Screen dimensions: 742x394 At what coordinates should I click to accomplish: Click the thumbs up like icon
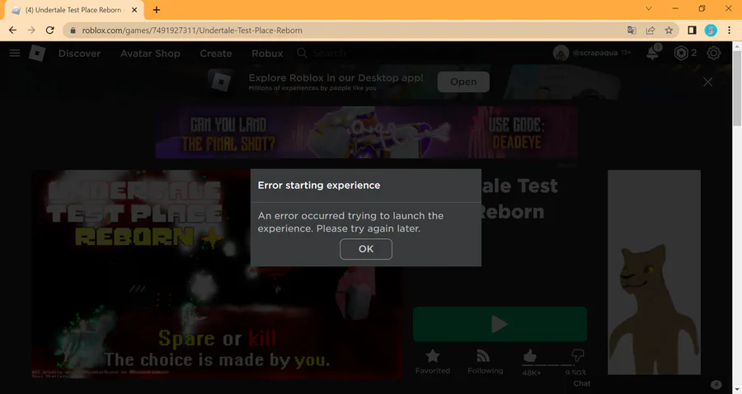(530, 356)
